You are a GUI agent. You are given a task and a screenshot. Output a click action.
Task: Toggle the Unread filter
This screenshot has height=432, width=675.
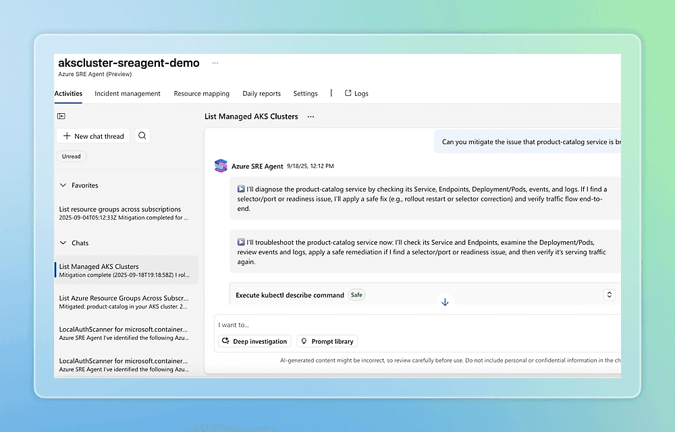(x=71, y=156)
